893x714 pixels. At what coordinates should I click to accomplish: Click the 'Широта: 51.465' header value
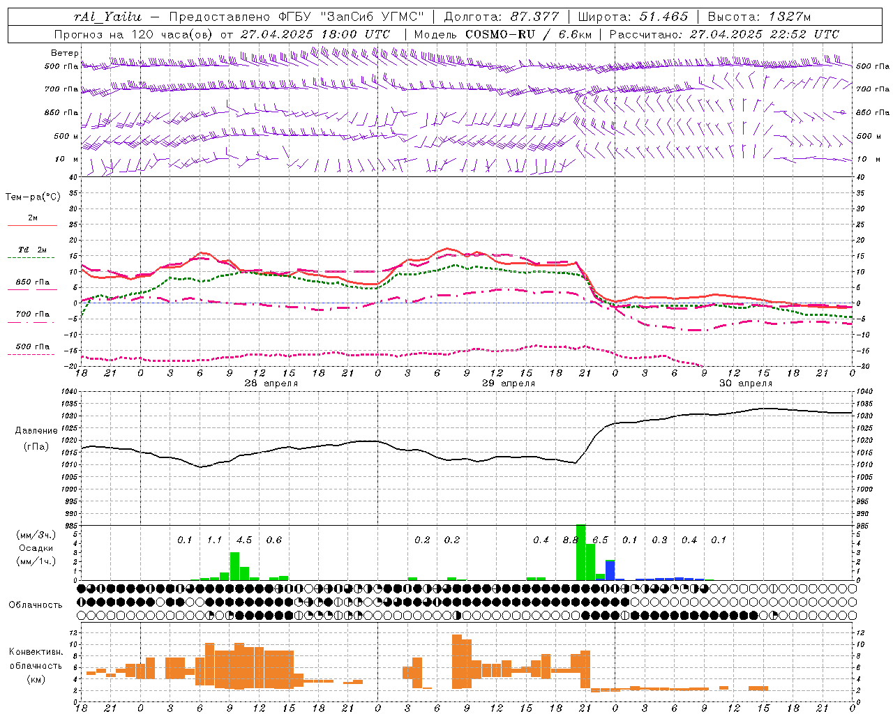point(633,17)
